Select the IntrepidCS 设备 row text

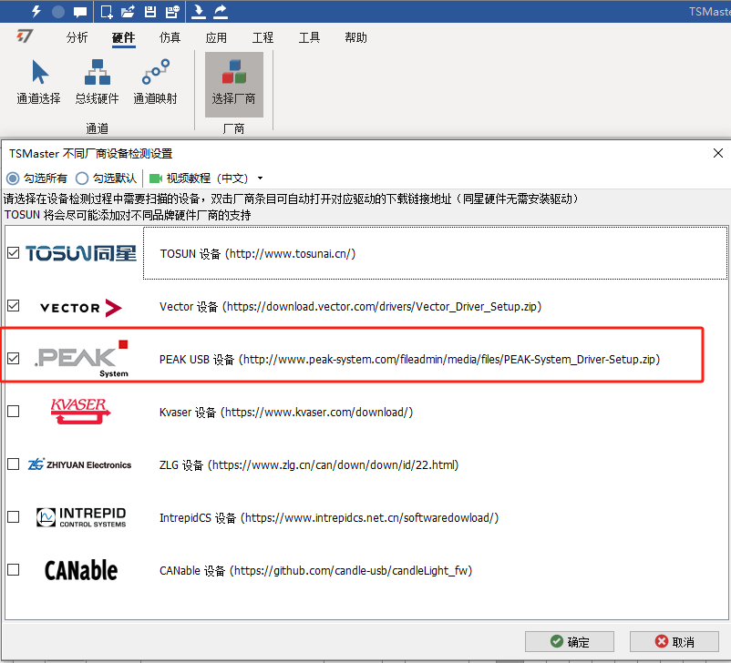tap(329, 517)
